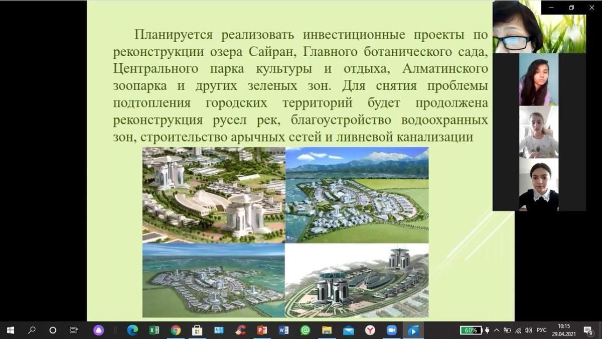Launch CCleaner from the taskbar
The height and width of the screenshot is (339, 602).
(240, 330)
